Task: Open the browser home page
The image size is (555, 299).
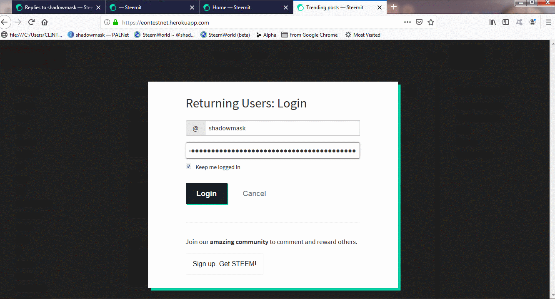Action: coord(45,22)
